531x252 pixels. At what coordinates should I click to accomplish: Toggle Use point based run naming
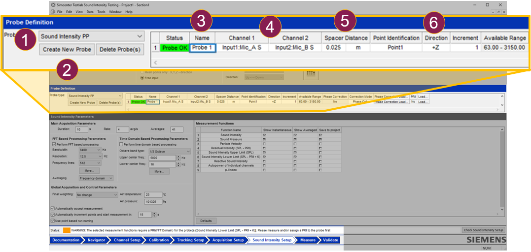52,220
